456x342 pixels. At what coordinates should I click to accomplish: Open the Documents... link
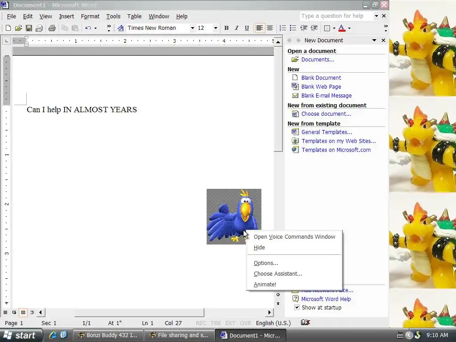318,60
